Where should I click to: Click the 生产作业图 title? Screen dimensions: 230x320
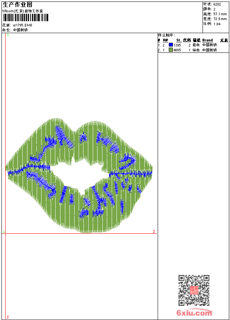click(x=17, y=4)
